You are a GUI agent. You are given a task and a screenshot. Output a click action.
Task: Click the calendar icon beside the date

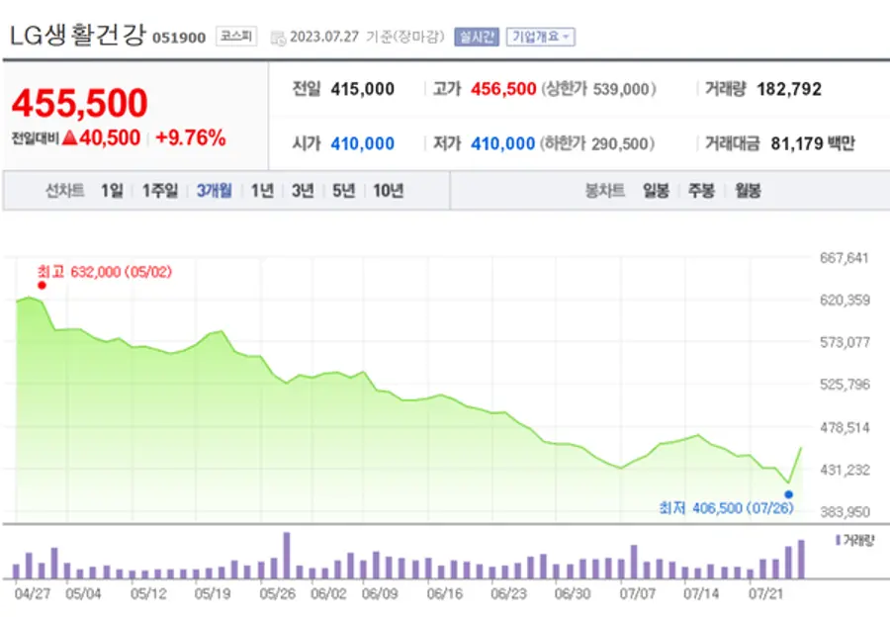(x=279, y=38)
